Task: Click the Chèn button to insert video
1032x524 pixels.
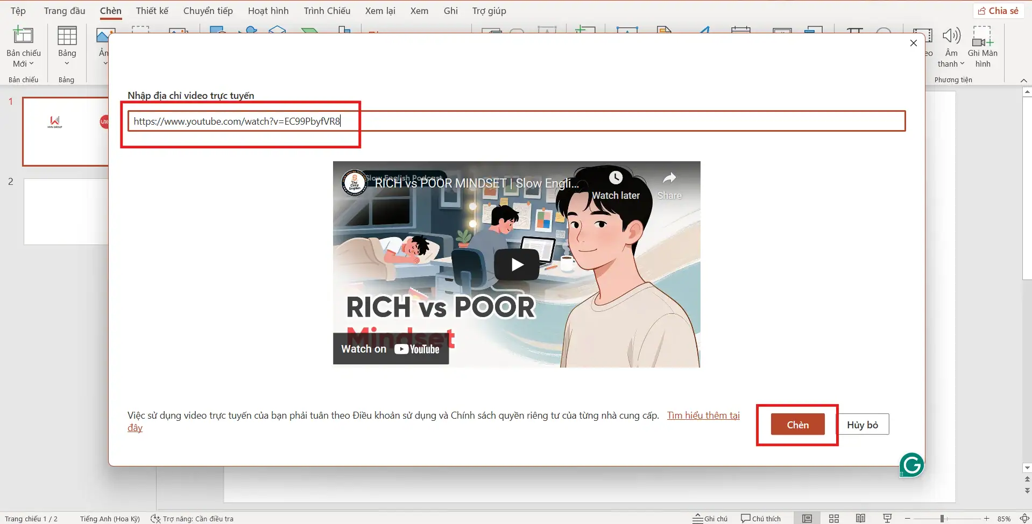Action: click(x=797, y=424)
